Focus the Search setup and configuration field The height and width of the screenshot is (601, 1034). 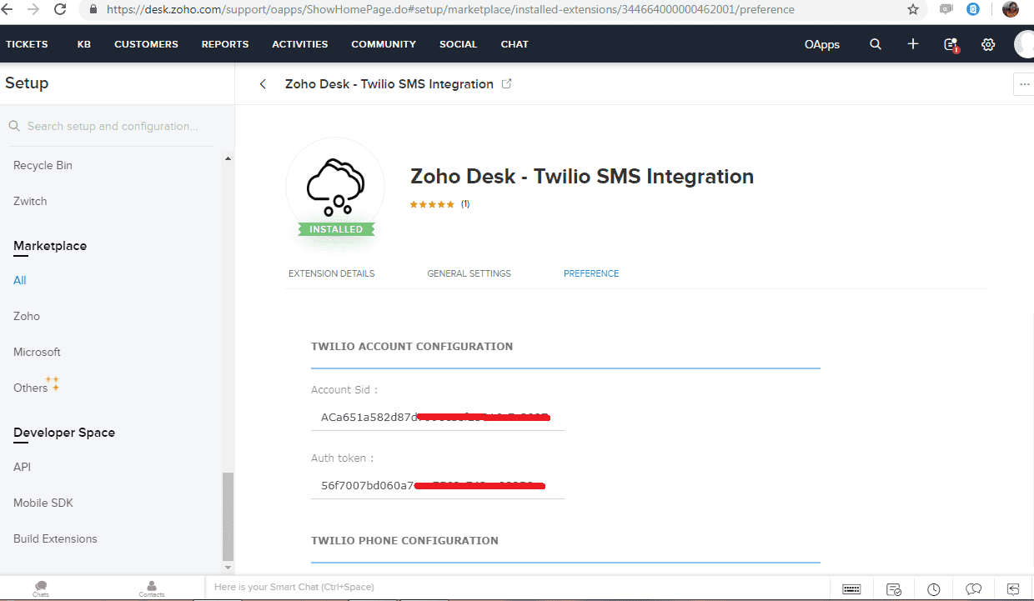[x=113, y=126]
